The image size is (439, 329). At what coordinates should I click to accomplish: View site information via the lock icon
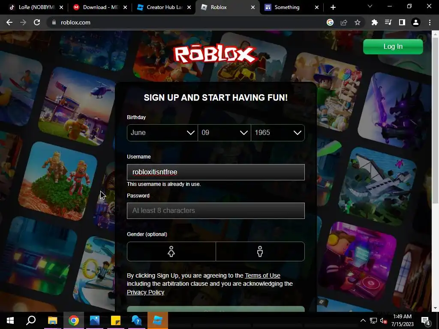(x=54, y=22)
